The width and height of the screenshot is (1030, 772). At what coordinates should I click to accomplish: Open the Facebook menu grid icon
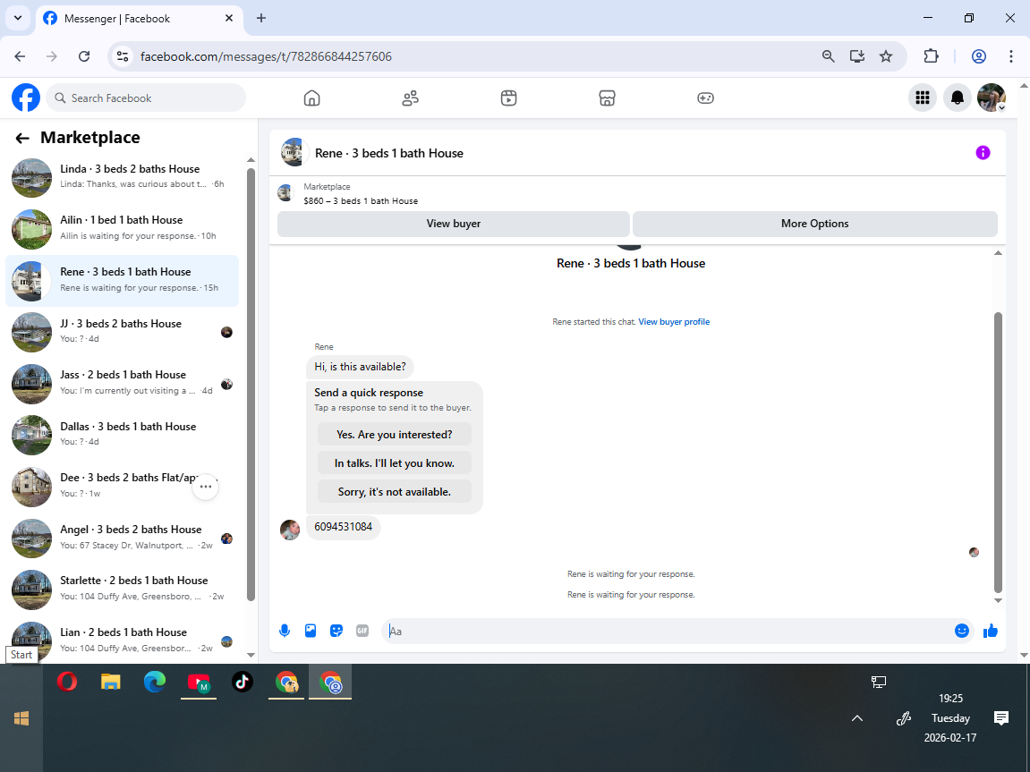pos(923,98)
